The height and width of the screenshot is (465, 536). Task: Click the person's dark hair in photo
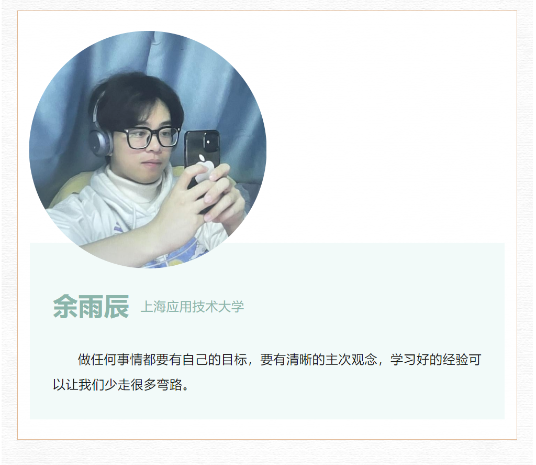tap(137, 96)
